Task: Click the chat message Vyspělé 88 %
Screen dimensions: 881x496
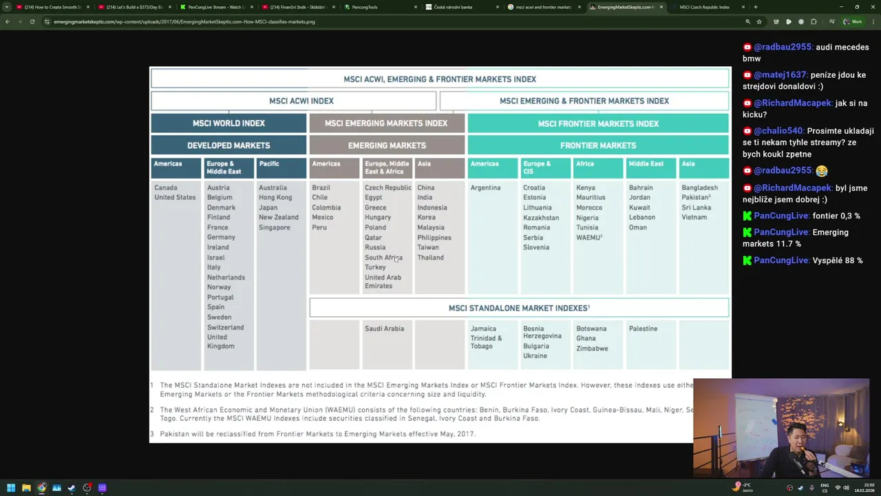Action: tap(803, 260)
